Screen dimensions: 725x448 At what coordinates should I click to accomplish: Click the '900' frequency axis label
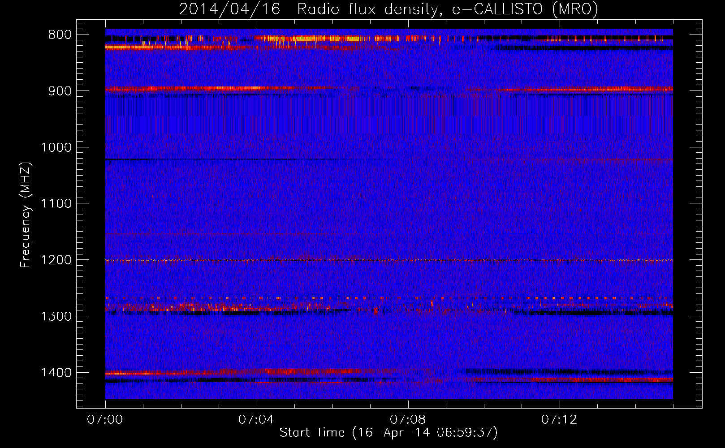click(60, 91)
